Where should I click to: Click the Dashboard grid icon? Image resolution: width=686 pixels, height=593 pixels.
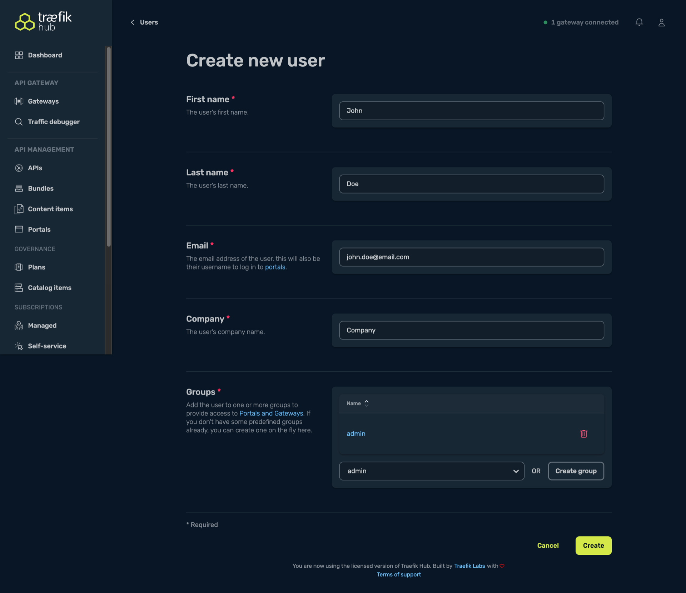[19, 55]
